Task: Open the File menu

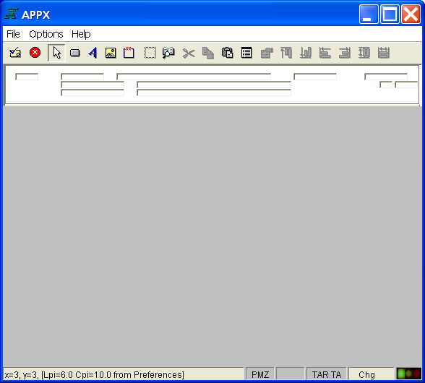Action: [13, 34]
